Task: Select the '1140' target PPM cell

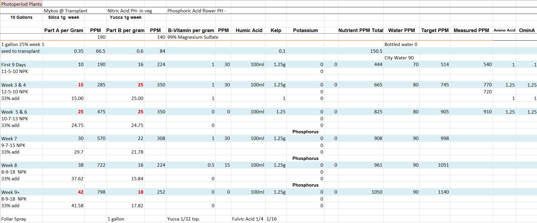Action: coord(443,192)
